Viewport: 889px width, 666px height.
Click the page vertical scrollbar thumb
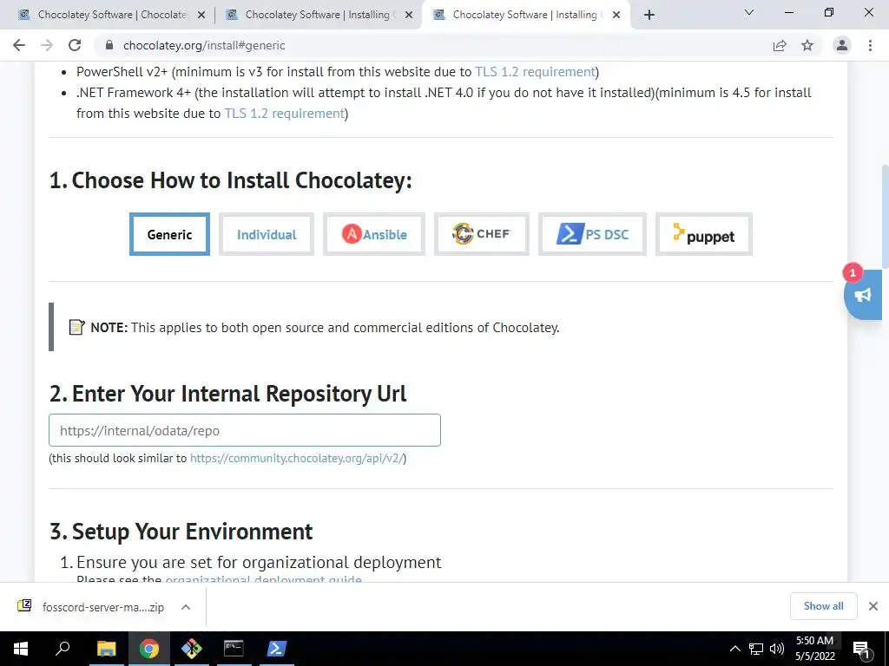pyautogui.click(x=885, y=216)
